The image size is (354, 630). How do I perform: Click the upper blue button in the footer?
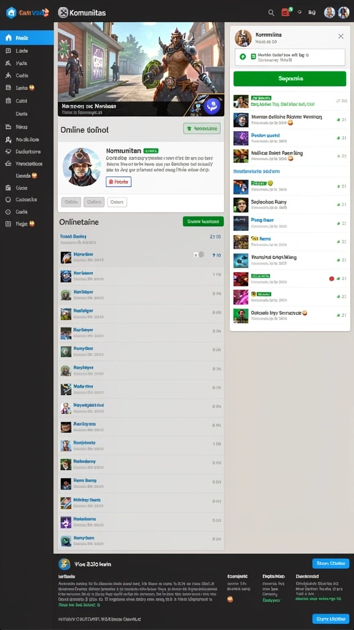pyautogui.click(x=331, y=564)
